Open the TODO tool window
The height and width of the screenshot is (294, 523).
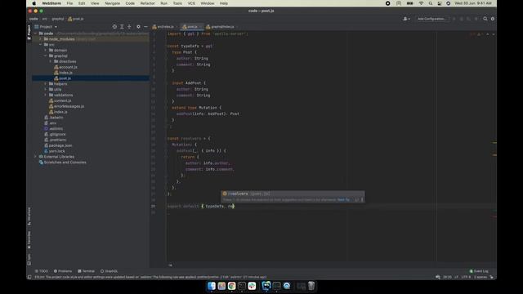coord(42,271)
